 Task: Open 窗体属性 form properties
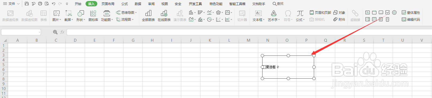411,12
